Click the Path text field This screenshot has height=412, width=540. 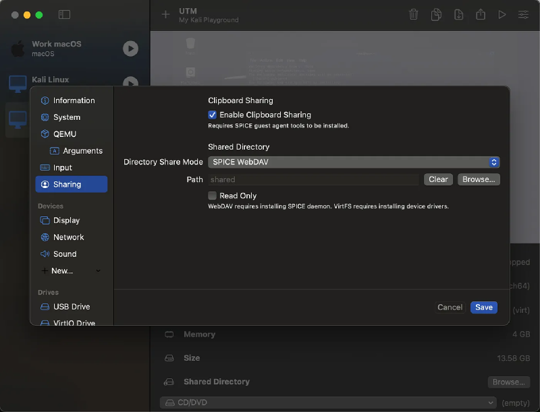click(x=313, y=179)
